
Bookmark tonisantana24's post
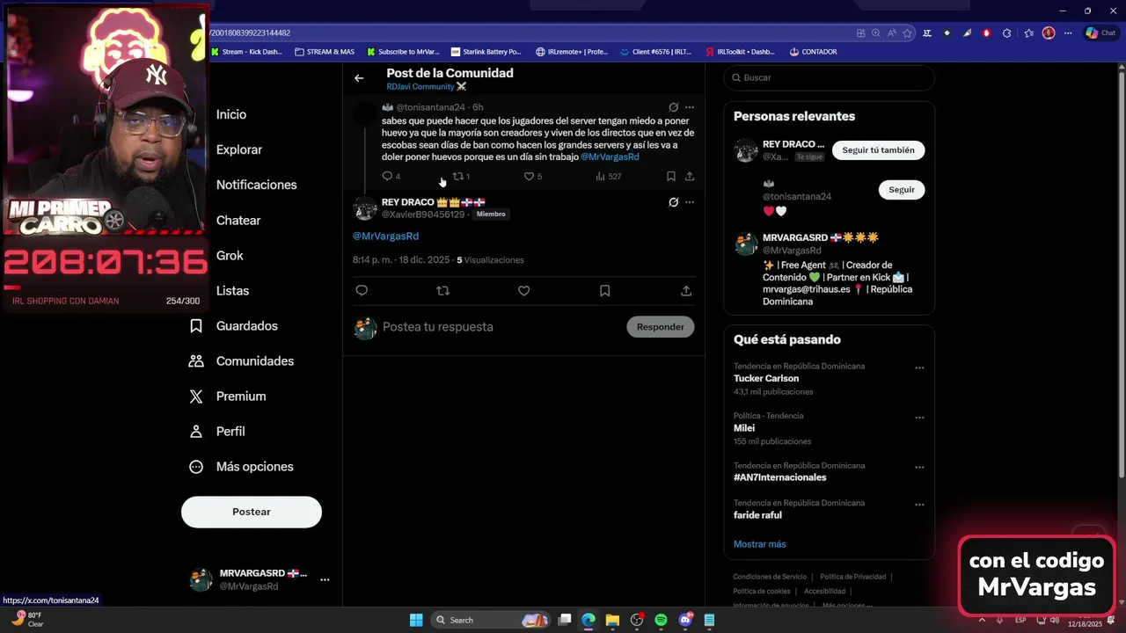670,177
